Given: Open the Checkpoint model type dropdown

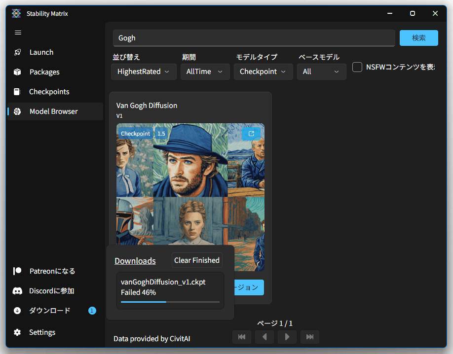Looking at the screenshot, I should coord(263,71).
